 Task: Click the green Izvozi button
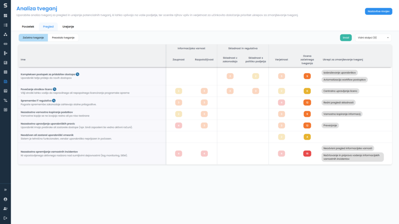pos(346,38)
